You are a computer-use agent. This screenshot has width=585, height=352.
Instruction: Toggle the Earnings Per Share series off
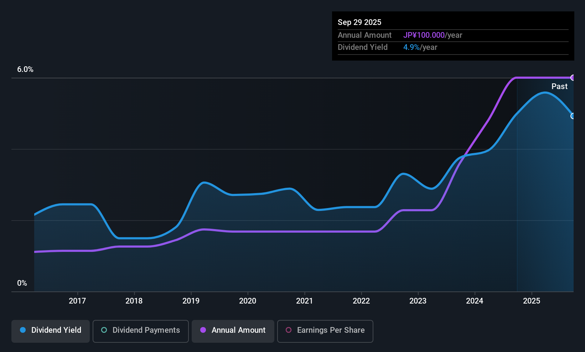pyautogui.click(x=325, y=331)
